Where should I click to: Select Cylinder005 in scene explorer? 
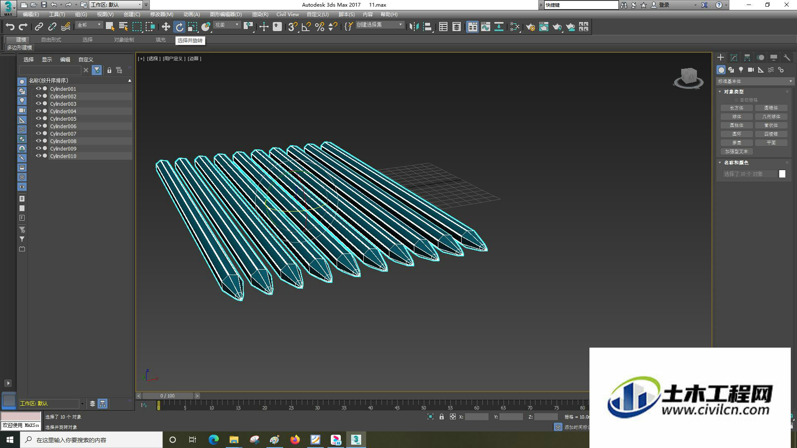pyautogui.click(x=63, y=119)
